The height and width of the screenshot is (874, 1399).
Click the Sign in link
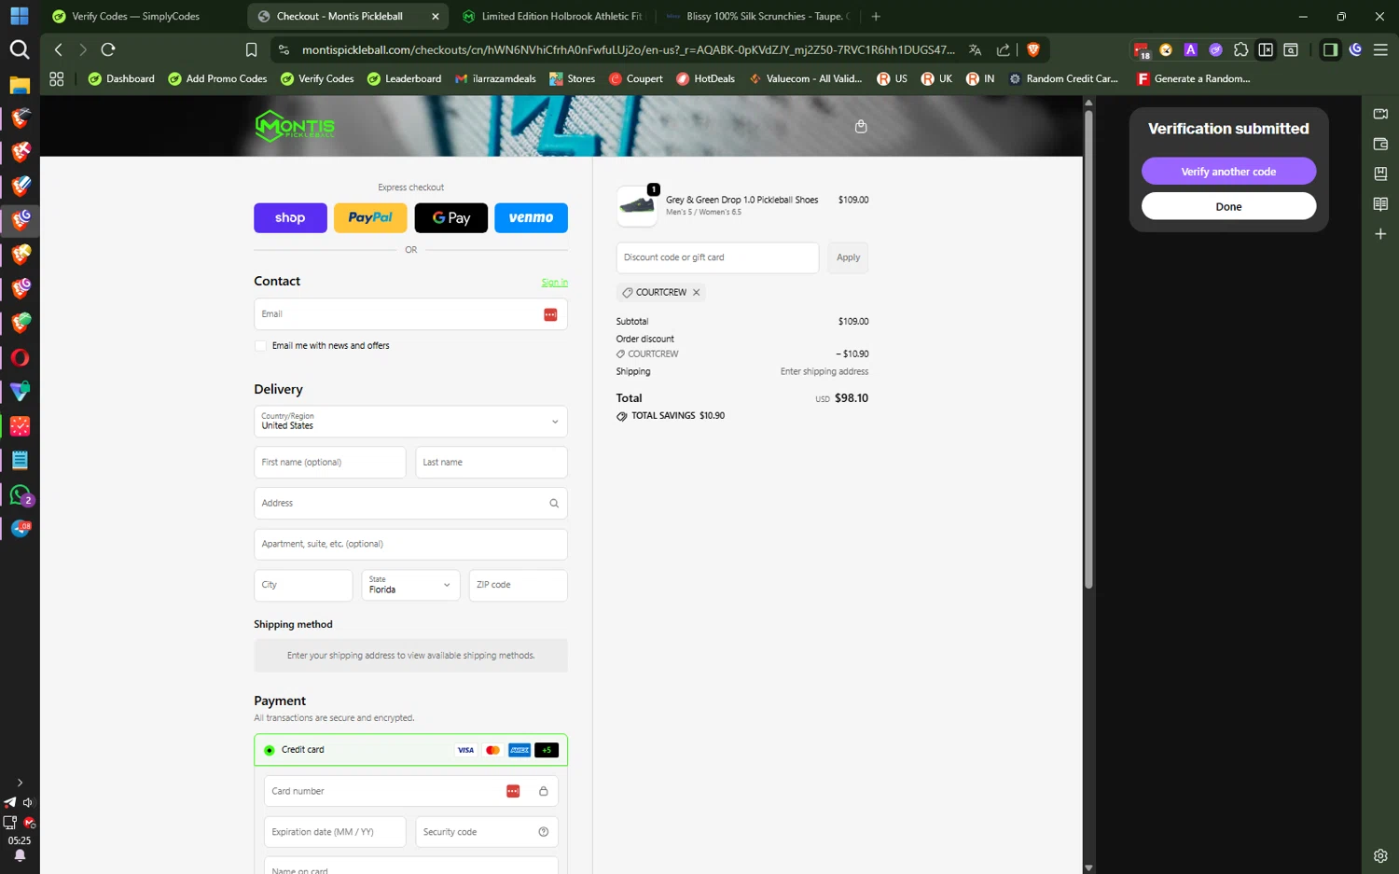pyautogui.click(x=554, y=283)
